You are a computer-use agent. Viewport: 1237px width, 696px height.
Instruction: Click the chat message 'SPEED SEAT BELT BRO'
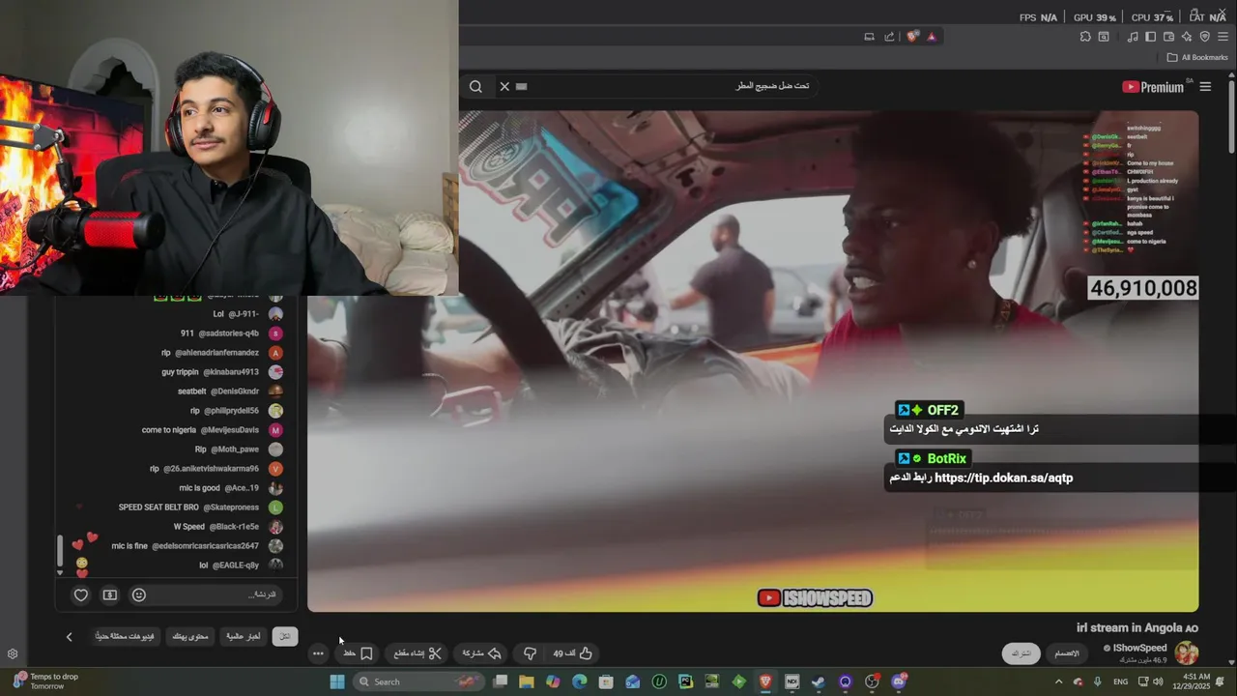pyautogui.click(x=158, y=507)
